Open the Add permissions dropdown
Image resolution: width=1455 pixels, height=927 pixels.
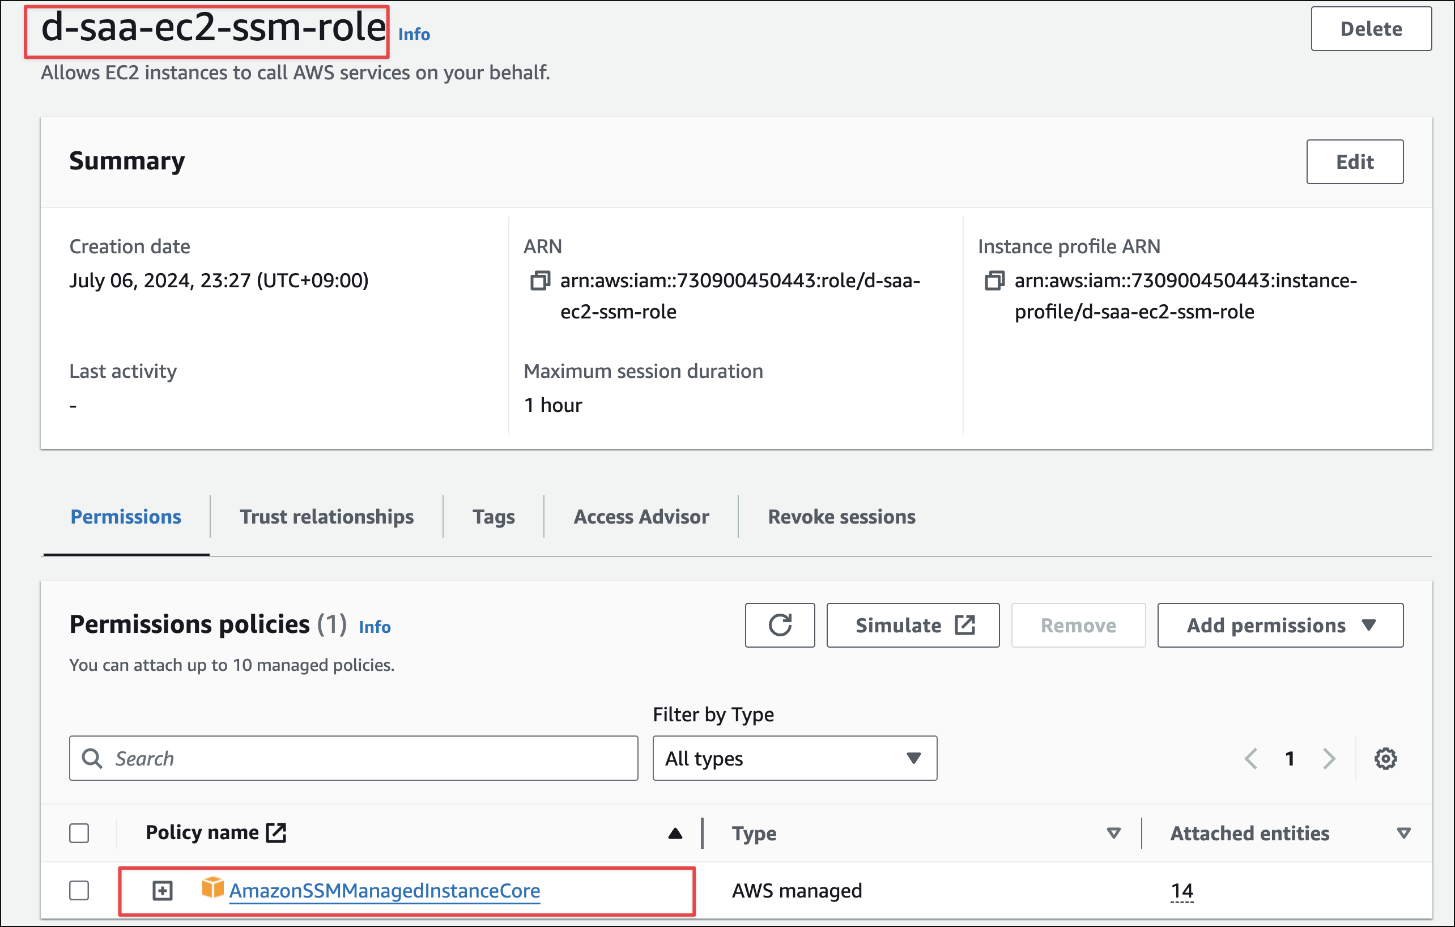1280,625
